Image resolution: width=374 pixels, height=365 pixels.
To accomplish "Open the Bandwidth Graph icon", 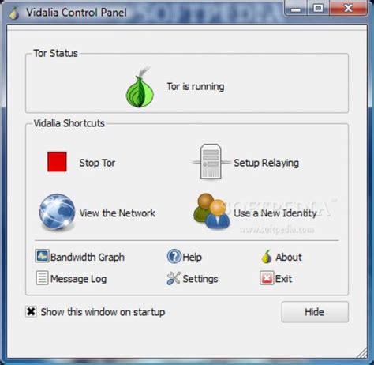I will tap(42, 256).
